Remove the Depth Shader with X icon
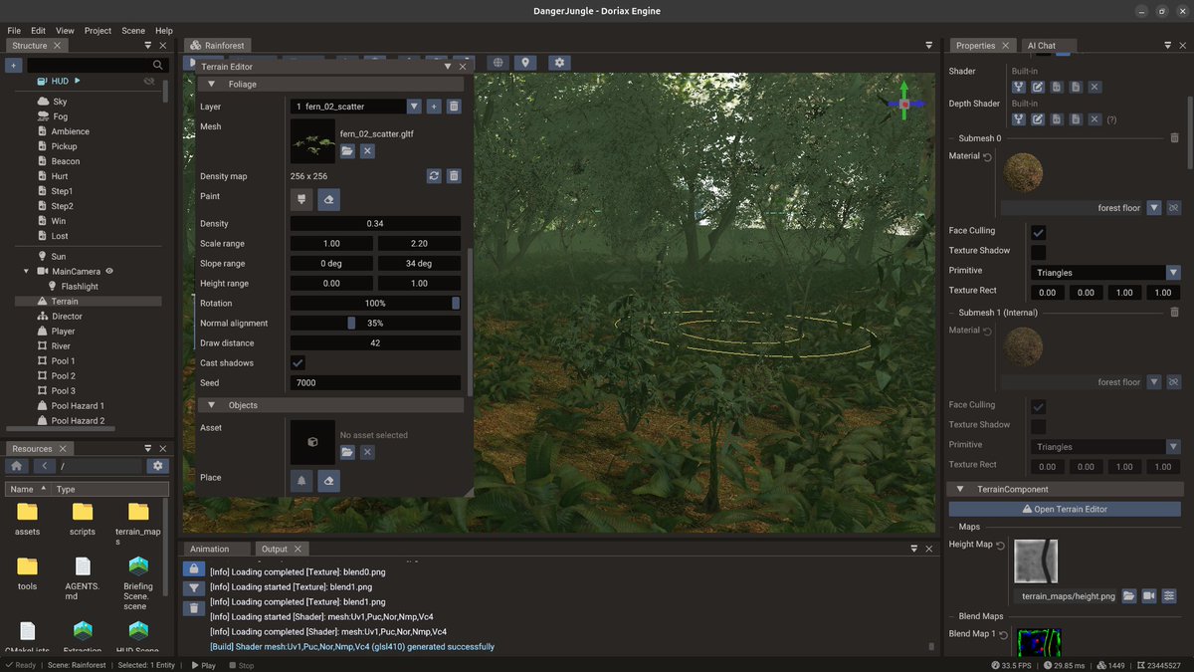The width and height of the screenshot is (1194, 672). click(1094, 119)
